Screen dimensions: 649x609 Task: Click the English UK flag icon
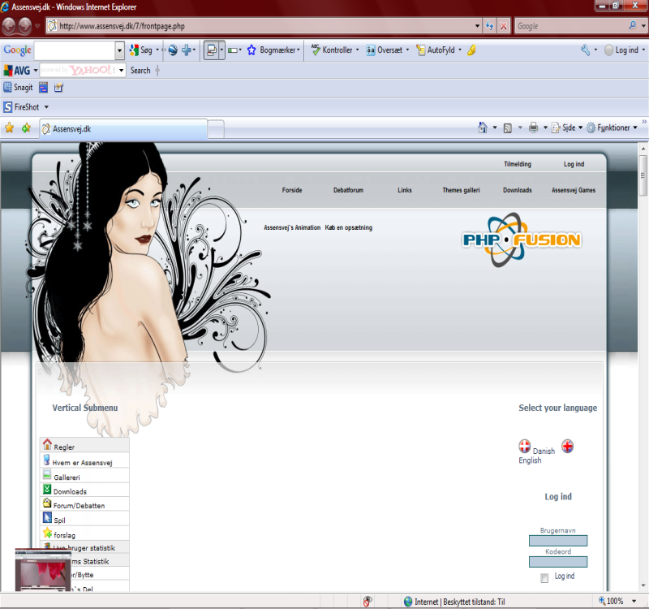click(567, 446)
